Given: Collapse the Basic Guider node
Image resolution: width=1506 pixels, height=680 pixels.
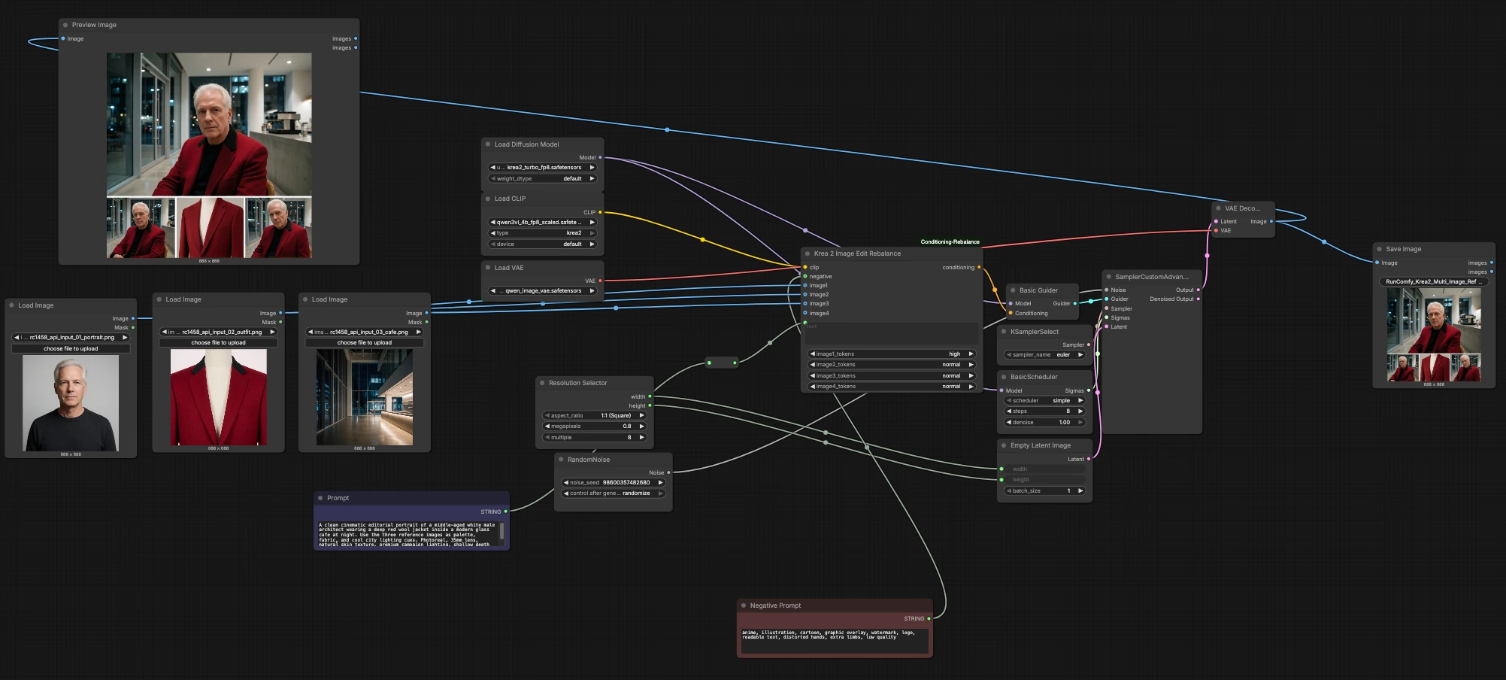Looking at the screenshot, I should 1013,290.
